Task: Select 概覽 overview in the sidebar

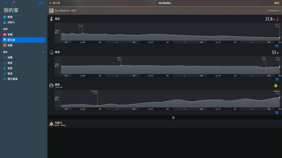Action: pyautogui.click(x=10, y=17)
